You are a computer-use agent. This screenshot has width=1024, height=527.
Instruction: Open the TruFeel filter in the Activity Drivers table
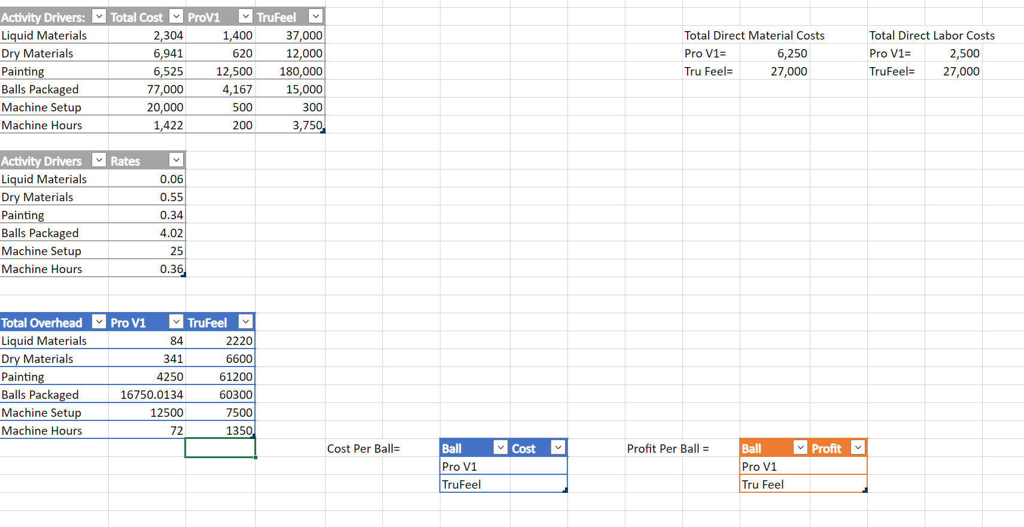(x=315, y=17)
